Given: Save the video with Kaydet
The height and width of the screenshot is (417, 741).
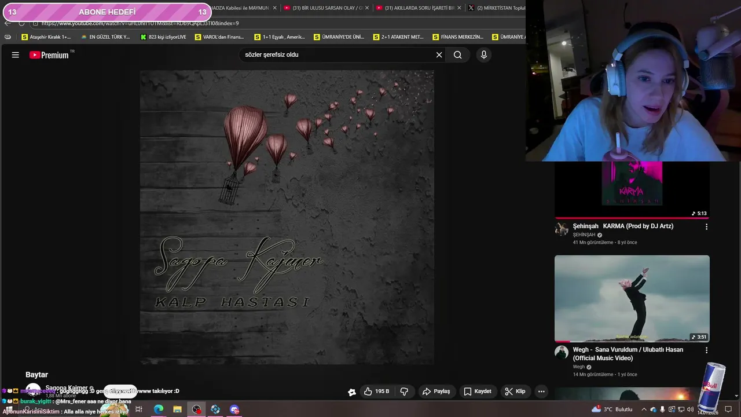Looking at the screenshot, I should [x=477, y=392].
